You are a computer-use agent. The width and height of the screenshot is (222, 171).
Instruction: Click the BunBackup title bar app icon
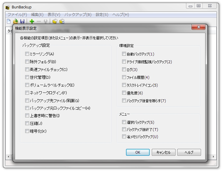pyautogui.click(x=7, y=7)
